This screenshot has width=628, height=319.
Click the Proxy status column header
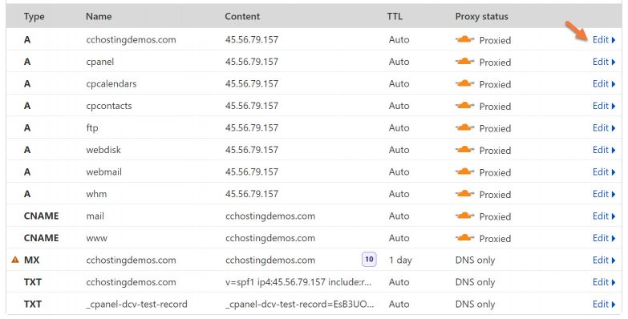[x=481, y=16]
